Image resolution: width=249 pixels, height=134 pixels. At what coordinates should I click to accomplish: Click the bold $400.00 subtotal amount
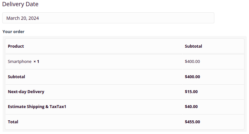tap(192, 77)
